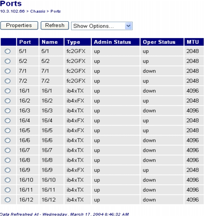205x216 pixels.
Task: Click the Type column header
Action: pos(74,42)
